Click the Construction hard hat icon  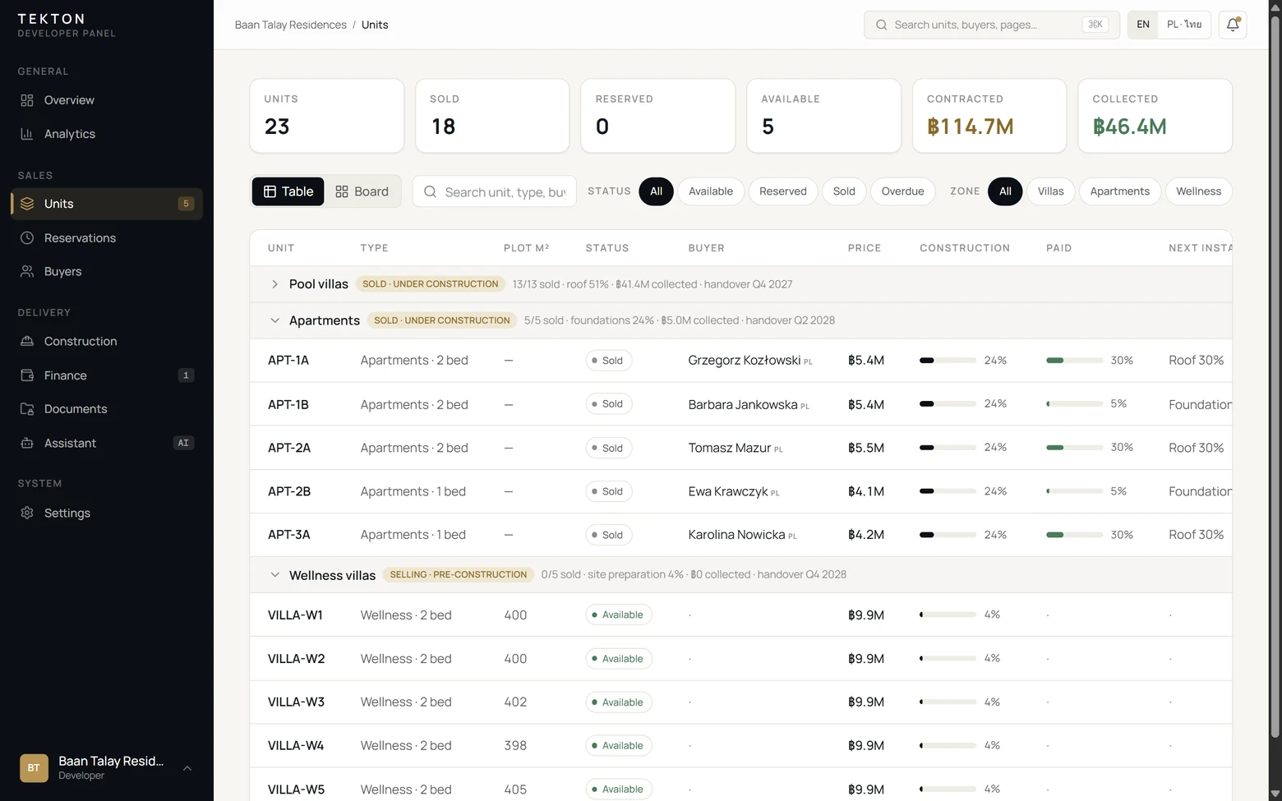pyautogui.click(x=27, y=341)
